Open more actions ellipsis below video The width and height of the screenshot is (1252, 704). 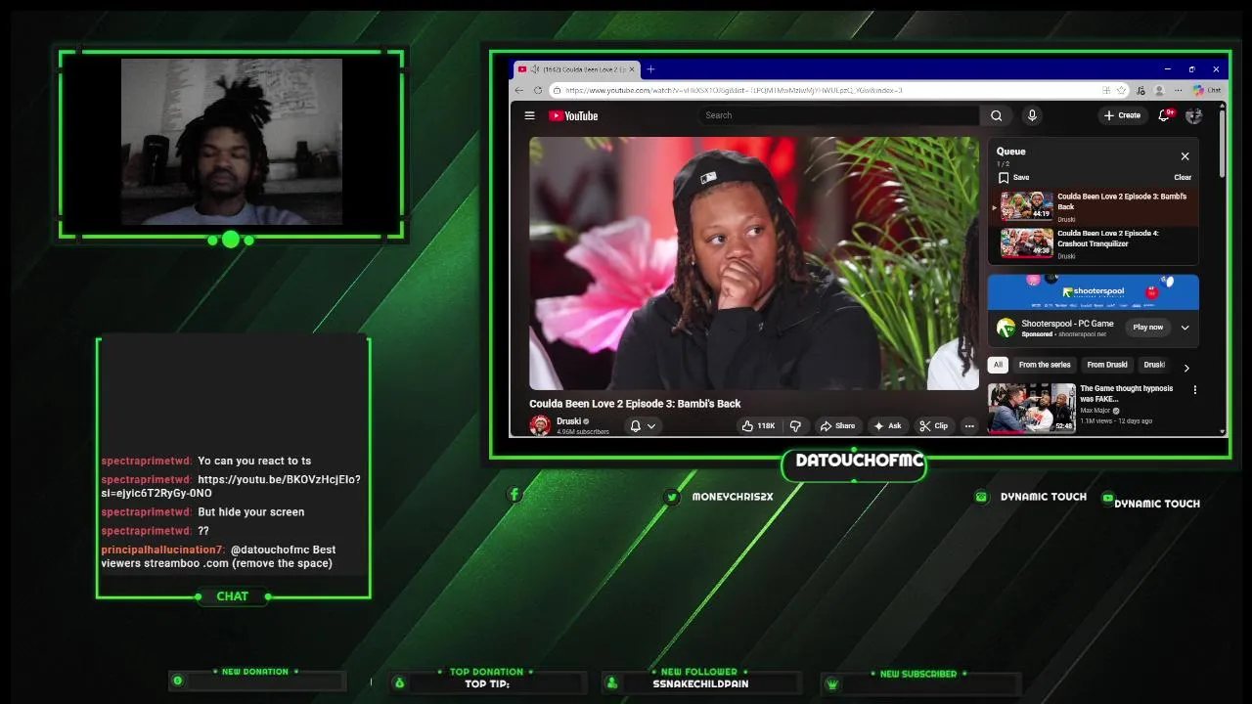[969, 425]
